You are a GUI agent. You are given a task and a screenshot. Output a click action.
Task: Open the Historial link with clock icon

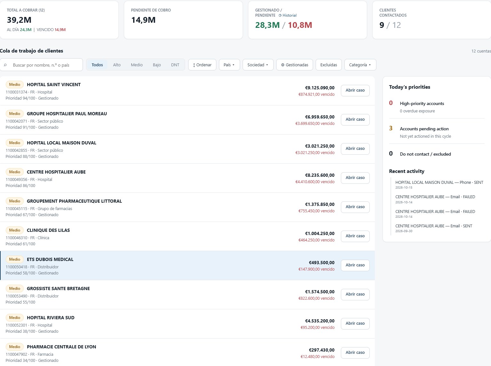[x=287, y=15]
